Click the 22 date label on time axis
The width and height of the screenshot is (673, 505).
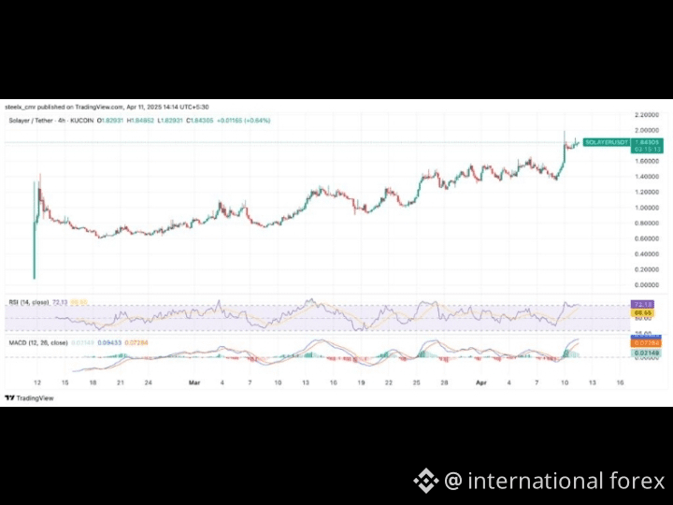point(389,382)
